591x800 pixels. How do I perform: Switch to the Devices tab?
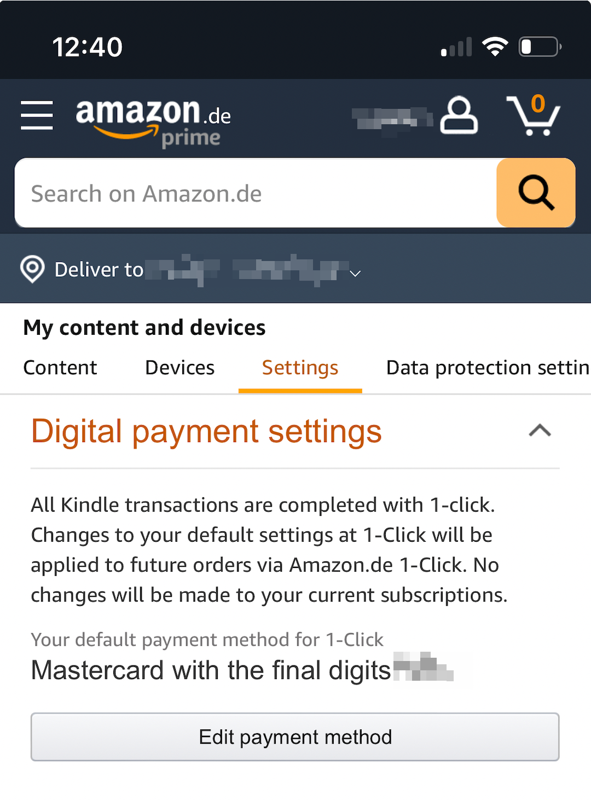180,368
